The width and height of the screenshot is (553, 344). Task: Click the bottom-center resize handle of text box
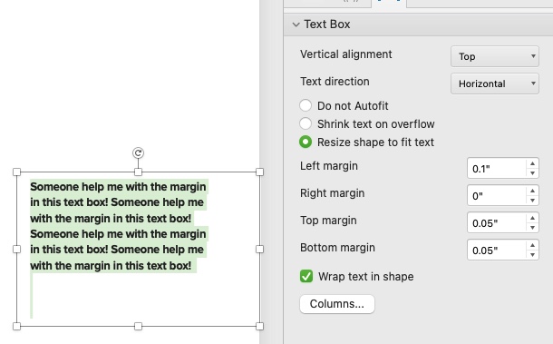(138, 326)
